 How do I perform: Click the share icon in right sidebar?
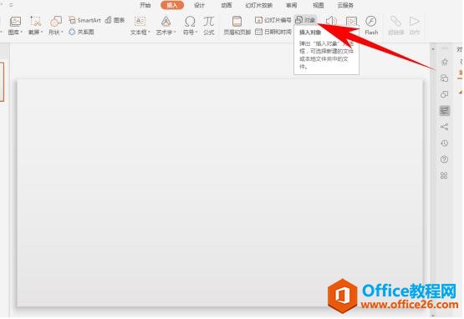(x=444, y=127)
